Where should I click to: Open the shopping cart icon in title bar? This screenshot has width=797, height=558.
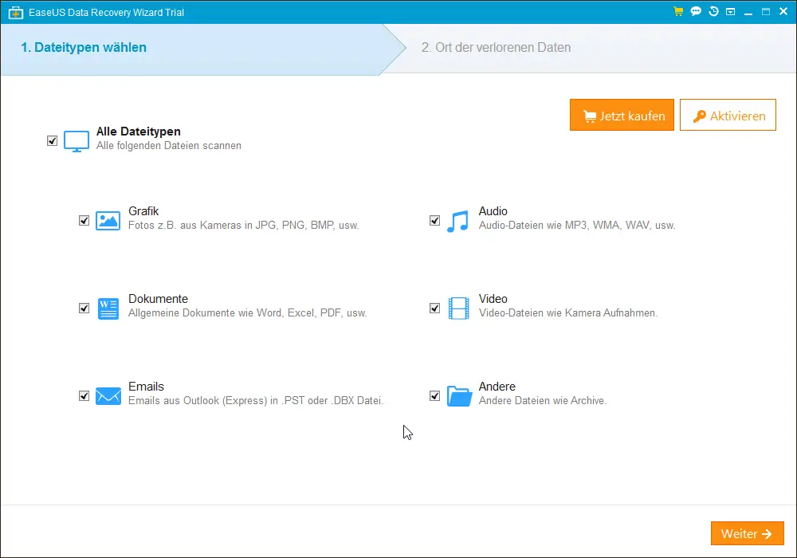click(678, 11)
